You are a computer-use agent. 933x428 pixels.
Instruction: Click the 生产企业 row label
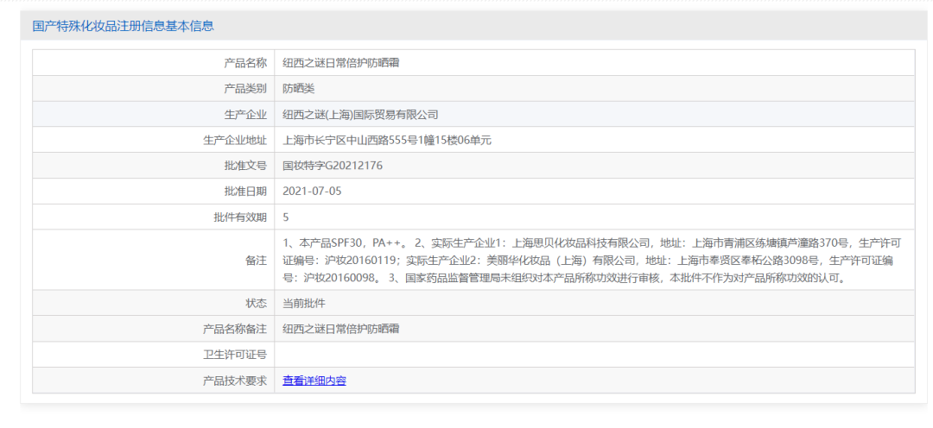[x=245, y=114]
